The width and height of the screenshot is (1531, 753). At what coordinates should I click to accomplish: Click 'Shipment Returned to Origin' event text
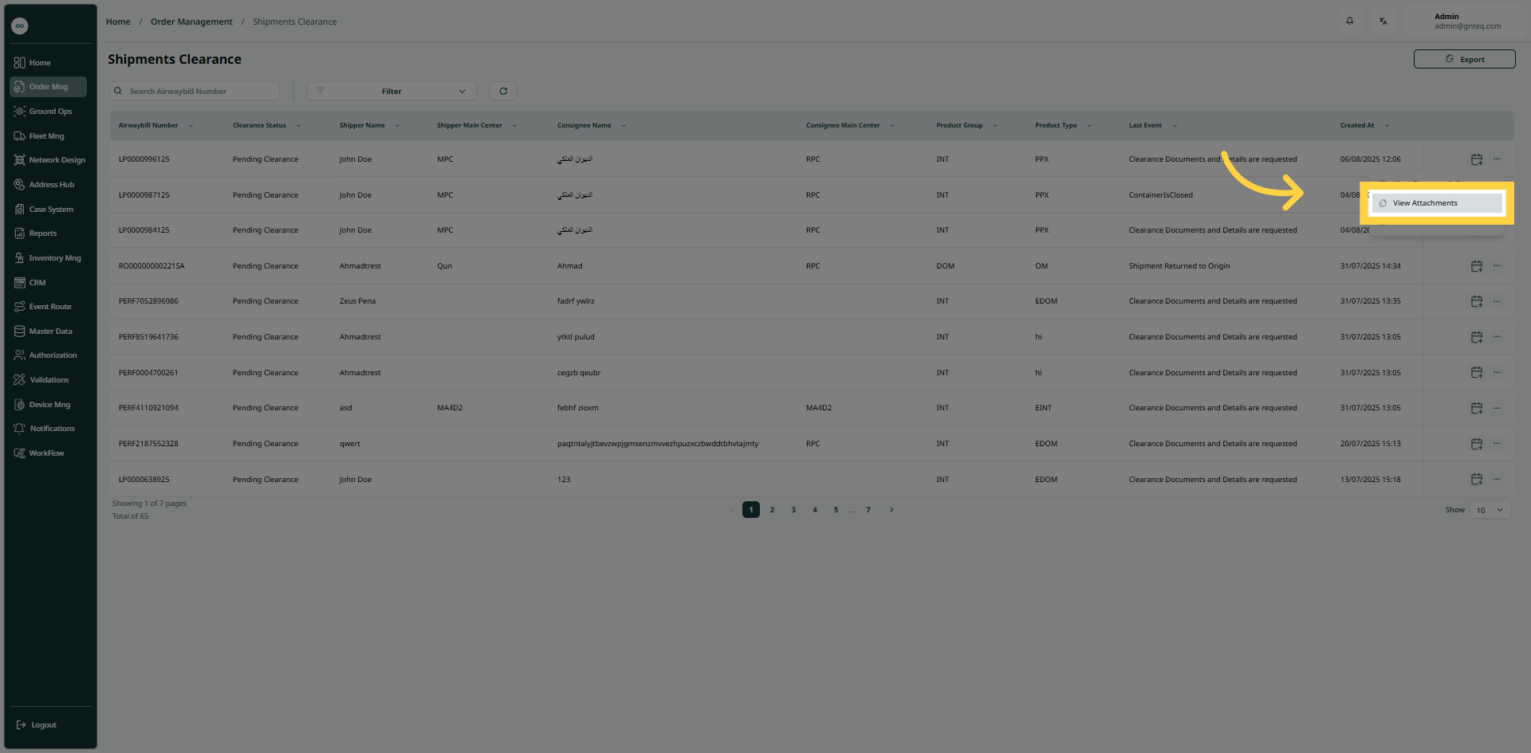pos(1179,266)
